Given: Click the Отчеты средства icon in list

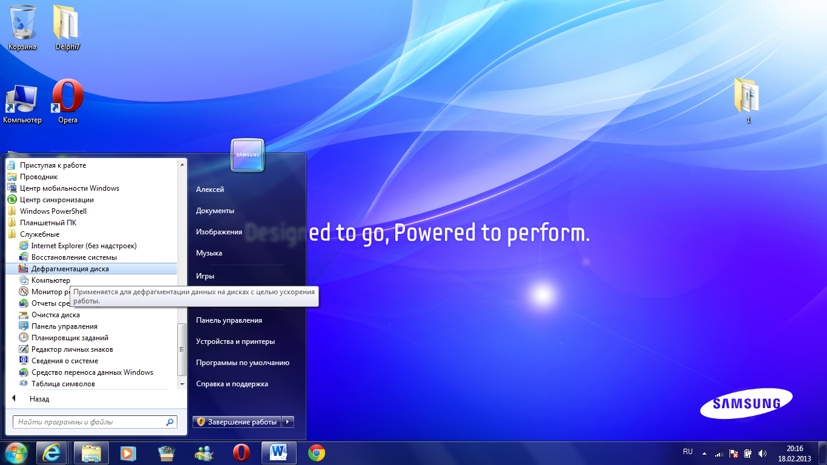Looking at the screenshot, I should point(24,303).
